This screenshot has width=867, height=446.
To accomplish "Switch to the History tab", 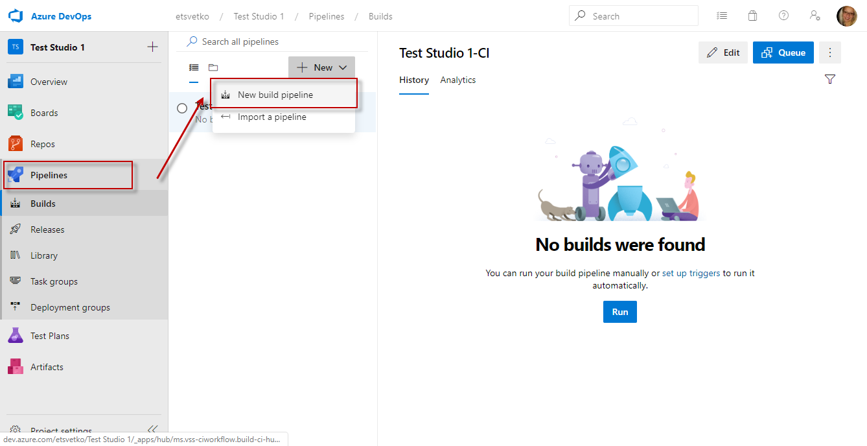I will pos(414,80).
